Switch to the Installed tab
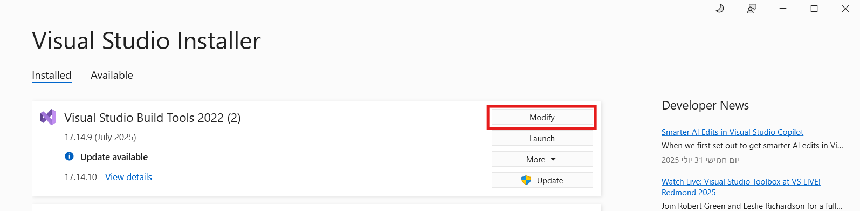The height and width of the screenshot is (211, 860). pos(52,75)
